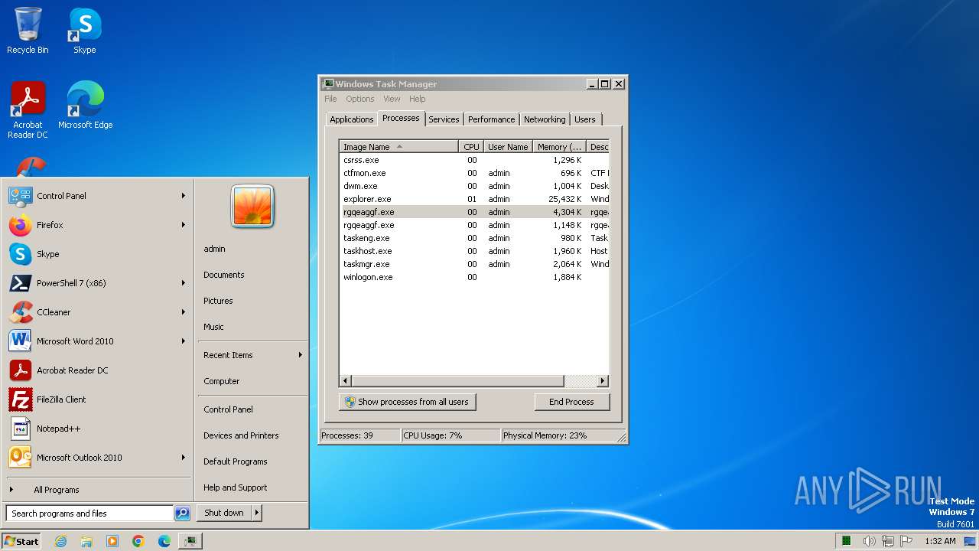
Task: Expand All Programs list
Action: tap(56, 490)
